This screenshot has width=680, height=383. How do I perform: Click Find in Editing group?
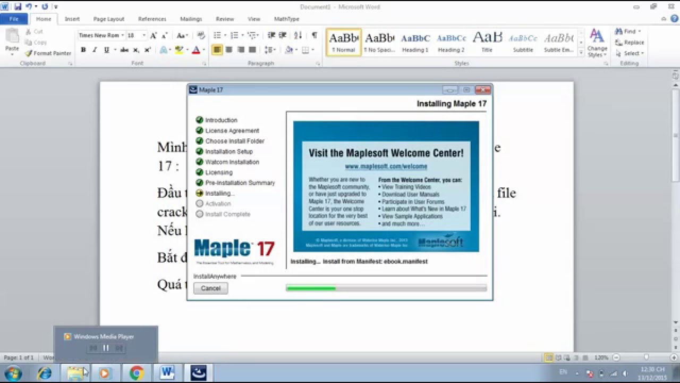tap(628, 31)
